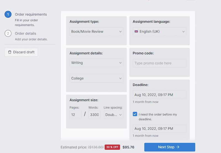The height and width of the screenshot is (153, 221).
Task: Open the College level dropdown
Action: (x=96, y=78)
